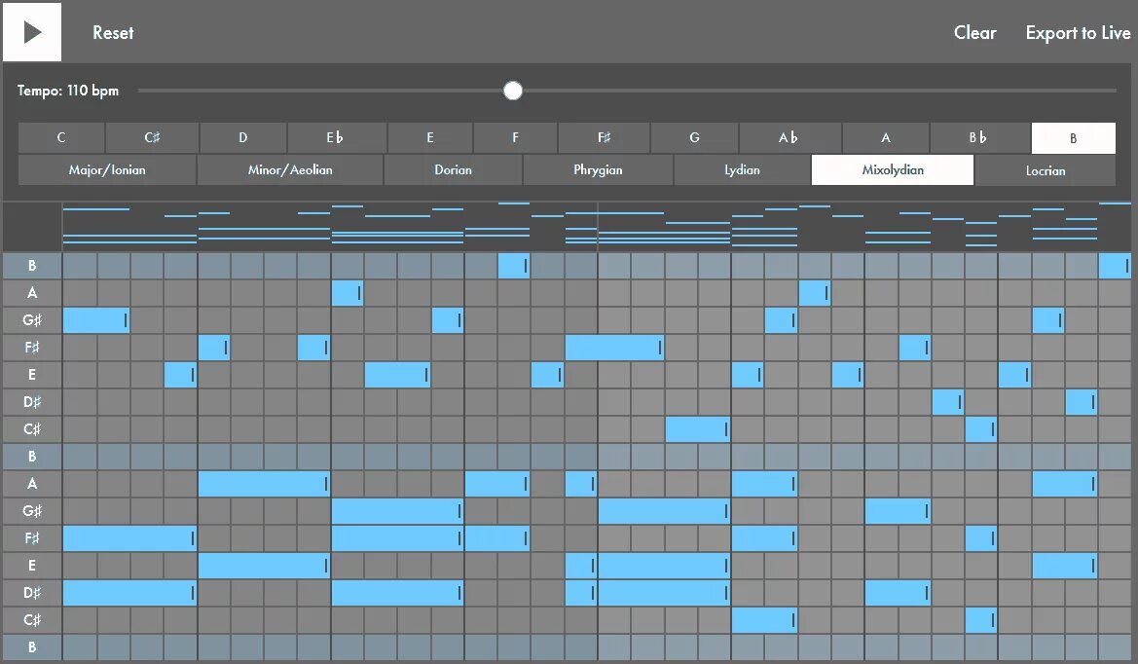
Task: Clear the grid with the Clear button
Action: coord(974,33)
